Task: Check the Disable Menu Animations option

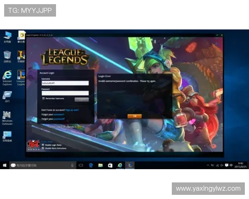Action: click(x=42, y=148)
